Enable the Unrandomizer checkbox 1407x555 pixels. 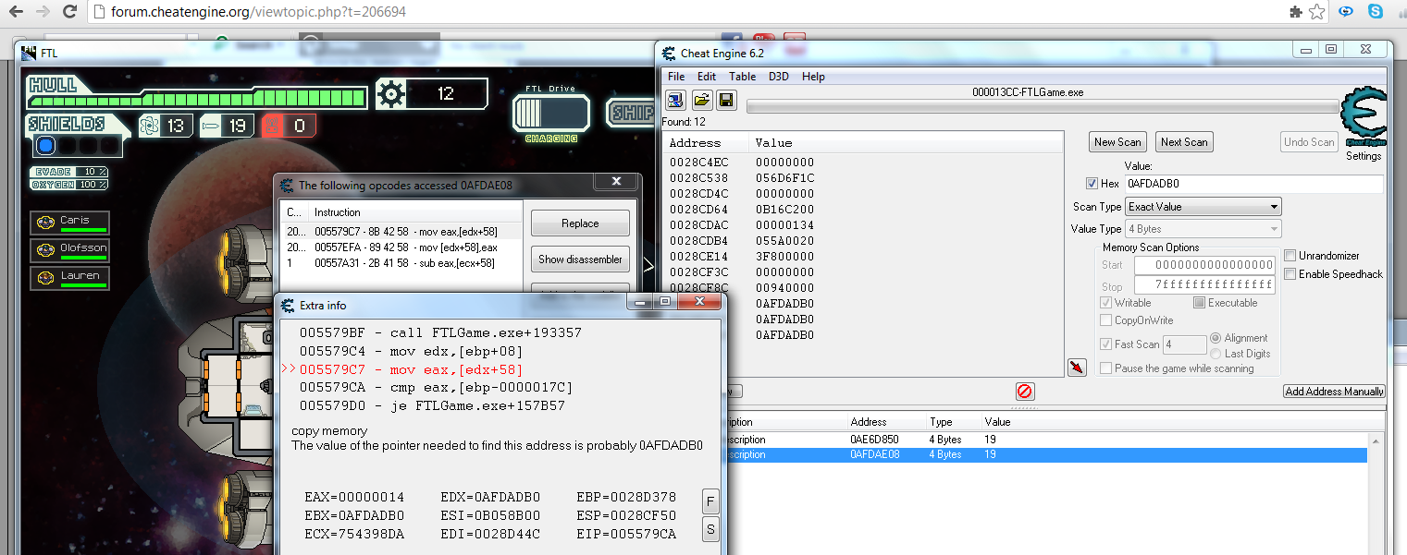[x=1290, y=256]
